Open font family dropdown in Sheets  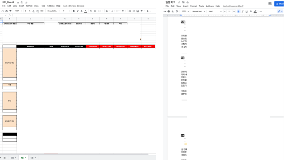54,11
